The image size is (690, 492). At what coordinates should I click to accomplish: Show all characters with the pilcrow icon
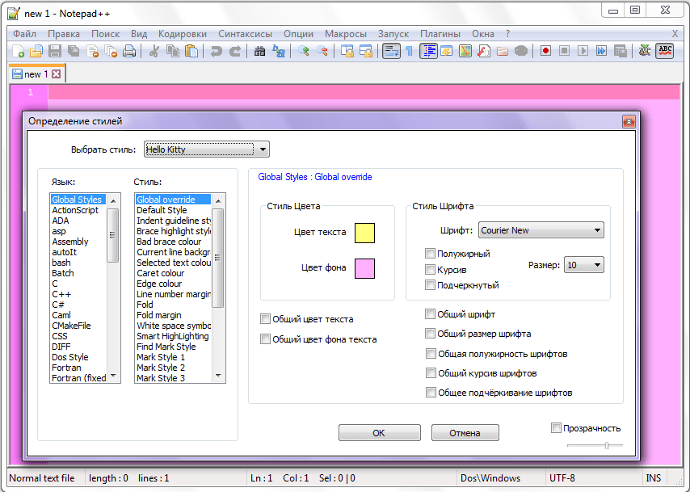(409, 51)
